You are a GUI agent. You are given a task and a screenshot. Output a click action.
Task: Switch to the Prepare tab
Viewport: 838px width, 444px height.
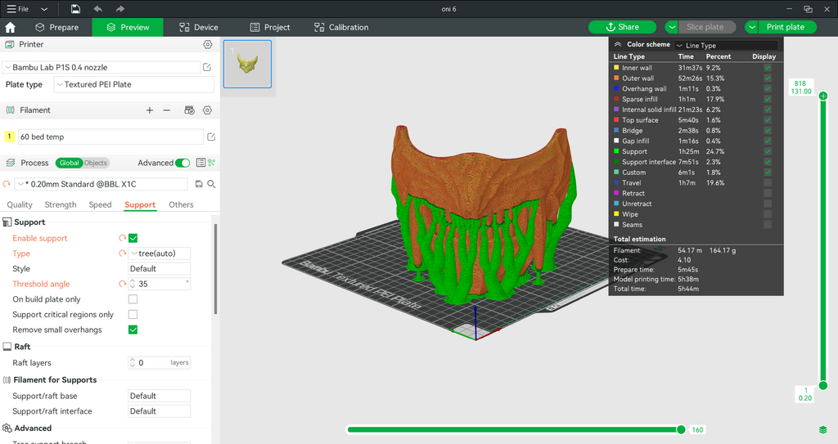(x=56, y=27)
